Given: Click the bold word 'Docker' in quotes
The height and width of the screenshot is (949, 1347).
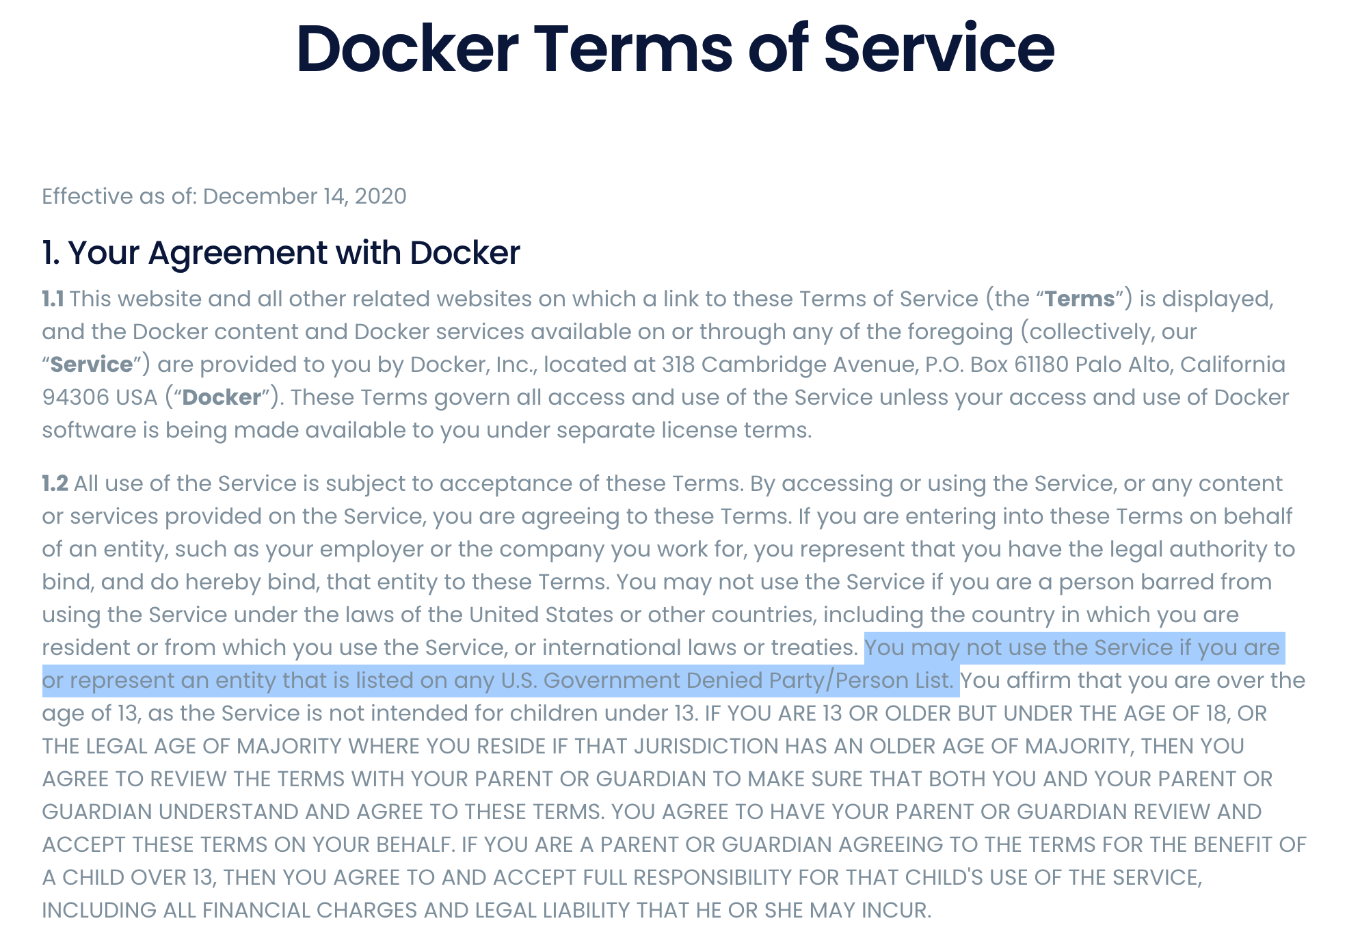Looking at the screenshot, I should [222, 397].
